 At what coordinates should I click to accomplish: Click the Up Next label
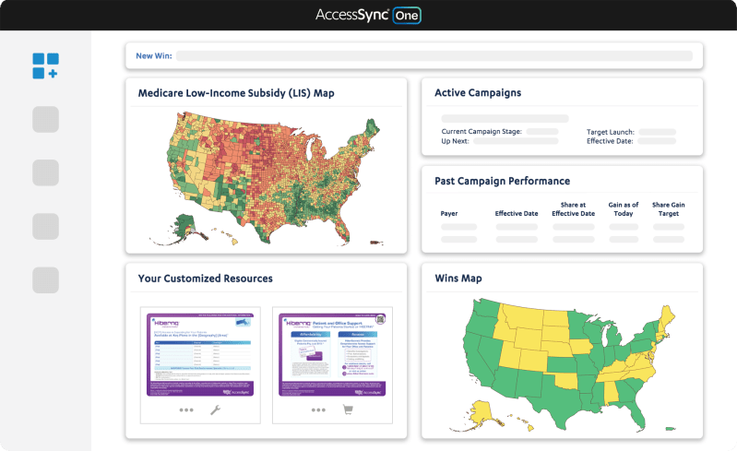(455, 141)
